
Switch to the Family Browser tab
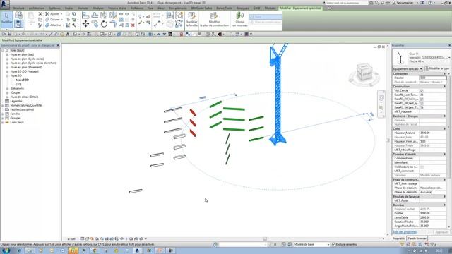417,238
